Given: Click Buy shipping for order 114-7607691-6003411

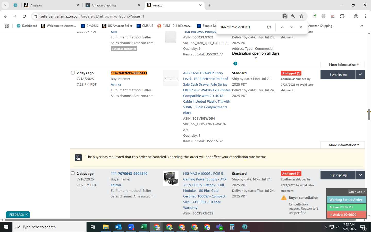Looking at the screenshot, I should 338,74.
